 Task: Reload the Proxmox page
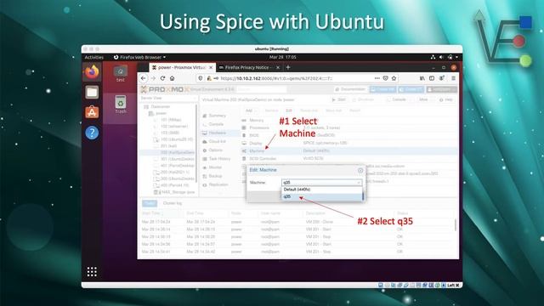162,78
